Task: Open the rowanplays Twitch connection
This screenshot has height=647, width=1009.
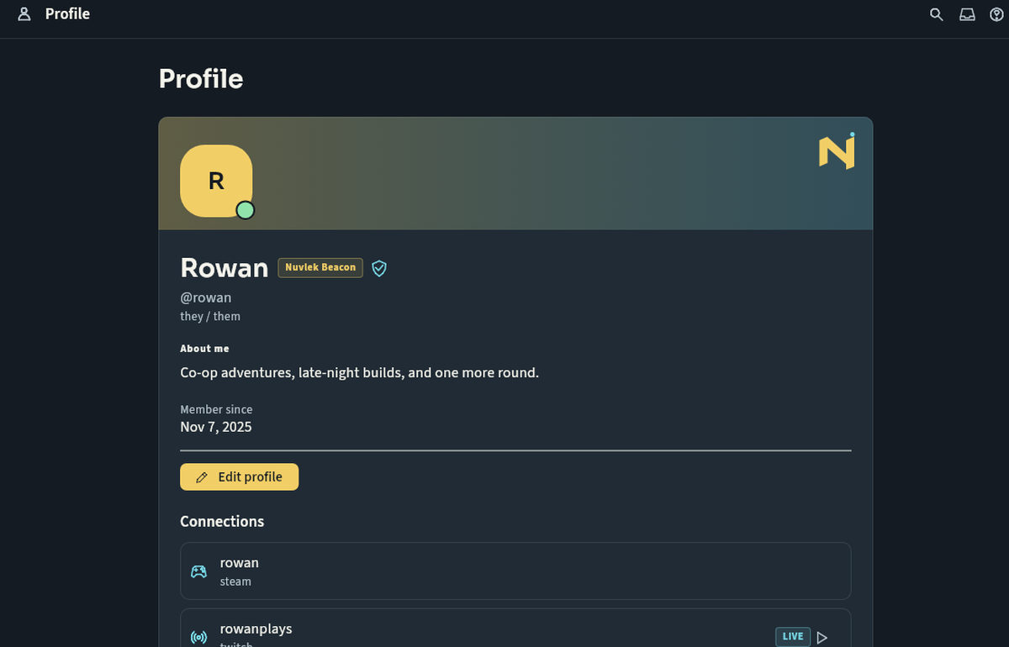Action: point(515,628)
